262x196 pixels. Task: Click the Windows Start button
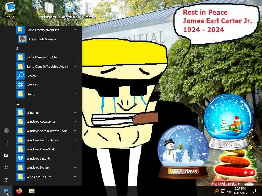(x=6, y=191)
